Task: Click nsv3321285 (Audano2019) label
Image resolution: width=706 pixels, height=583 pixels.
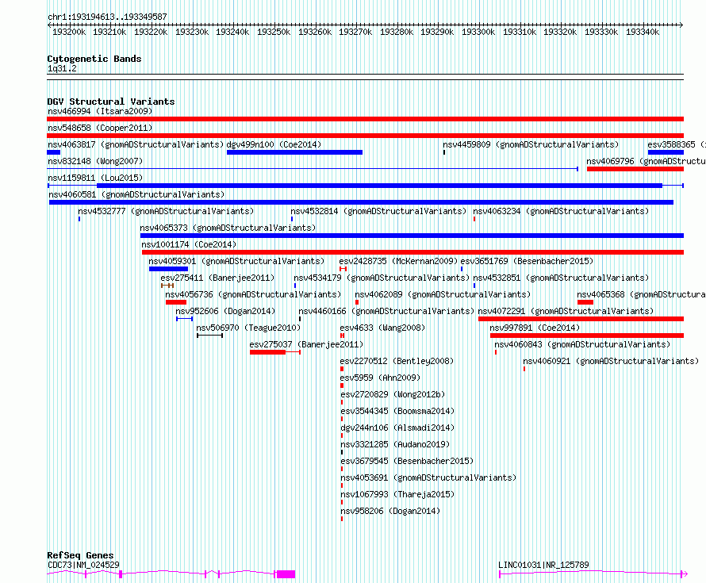Action: tap(395, 444)
